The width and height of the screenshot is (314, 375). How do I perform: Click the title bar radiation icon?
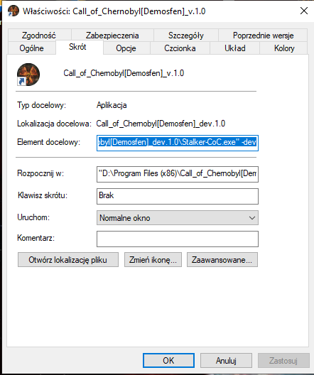(x=13, y=11)
